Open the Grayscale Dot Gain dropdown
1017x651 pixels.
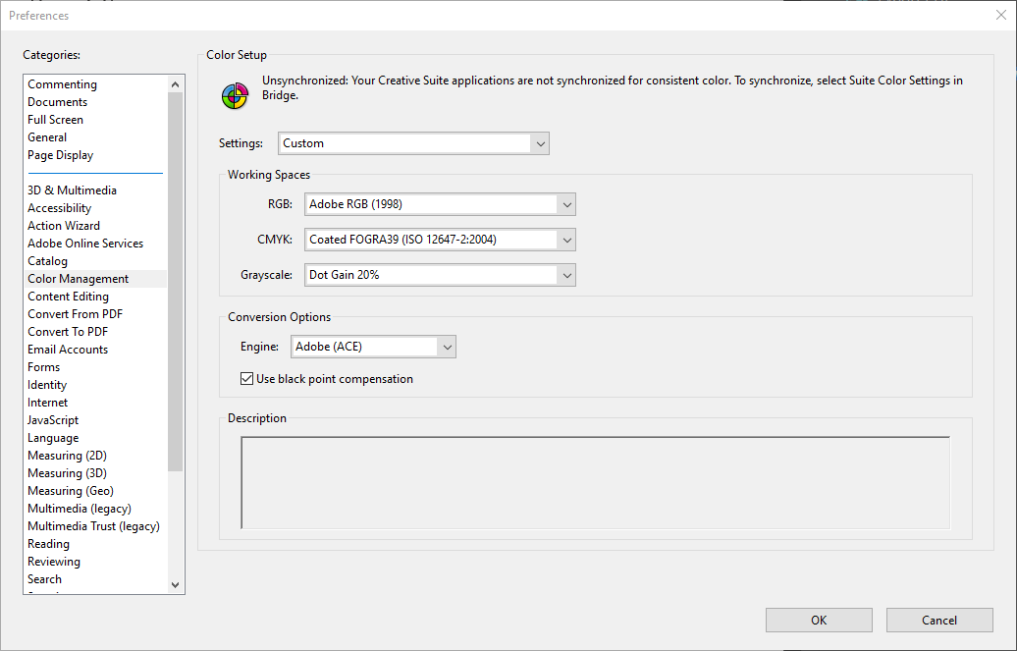440,275
